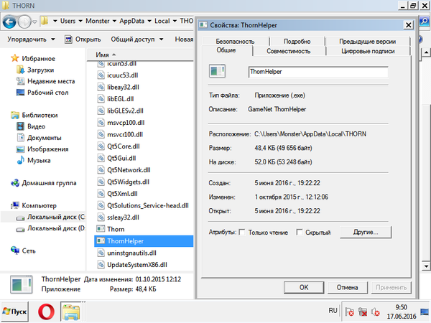The image size is (431, 323).
Task: Select QtSolutions_Service-head.dll file name
Action: pyautogui.click(x=148, y=205)
